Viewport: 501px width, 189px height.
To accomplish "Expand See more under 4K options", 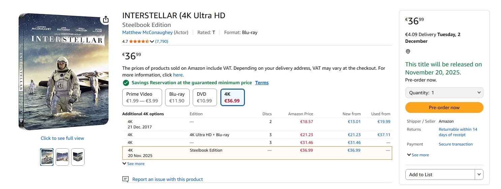I will click(x=133, y=164).
